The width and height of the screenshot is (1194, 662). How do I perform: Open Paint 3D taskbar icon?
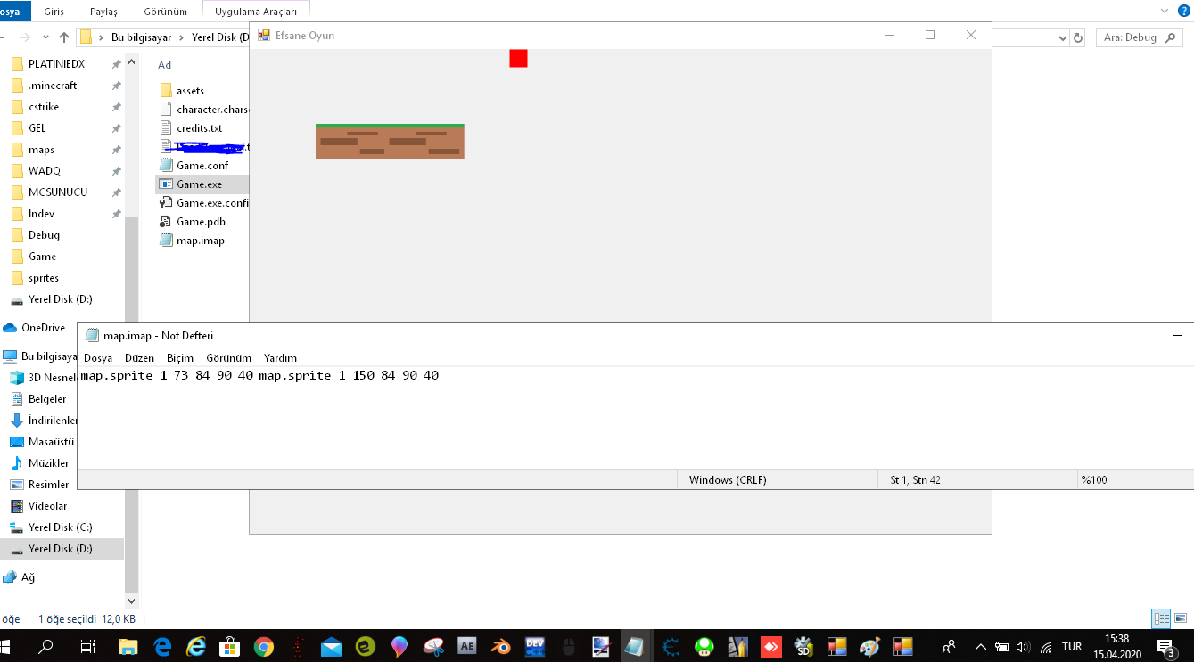tap(399, 647)
